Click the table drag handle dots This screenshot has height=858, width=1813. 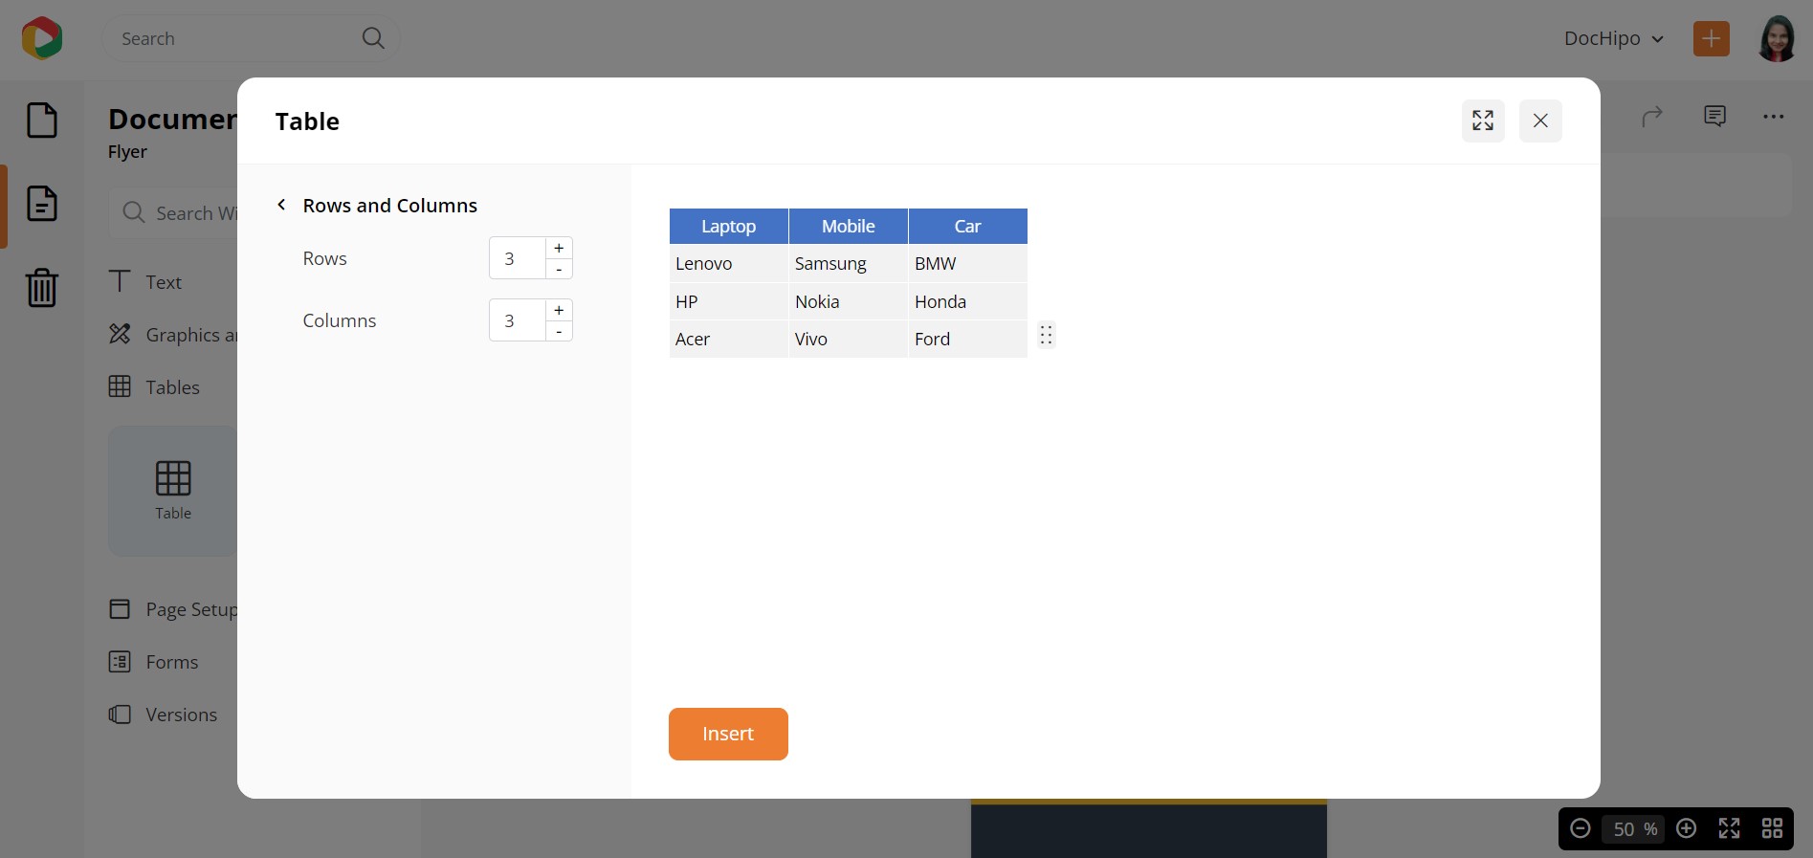coord(1047,335)
